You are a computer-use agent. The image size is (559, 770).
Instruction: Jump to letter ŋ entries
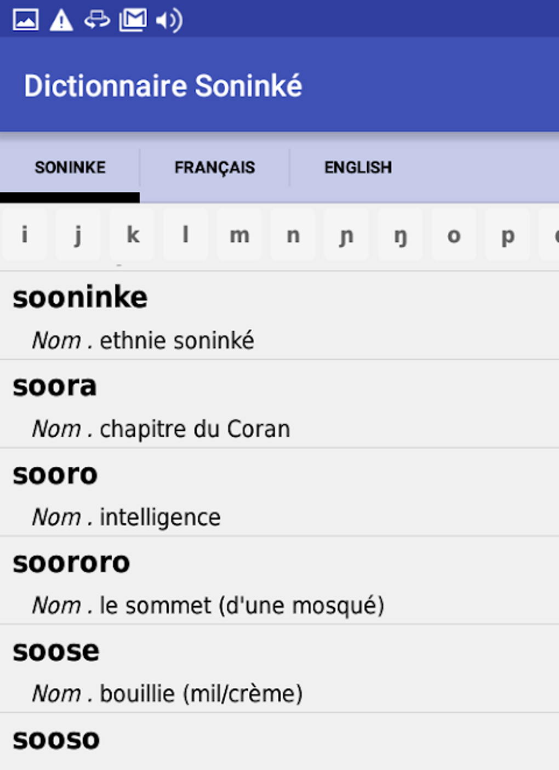click(x=400, y=235)
